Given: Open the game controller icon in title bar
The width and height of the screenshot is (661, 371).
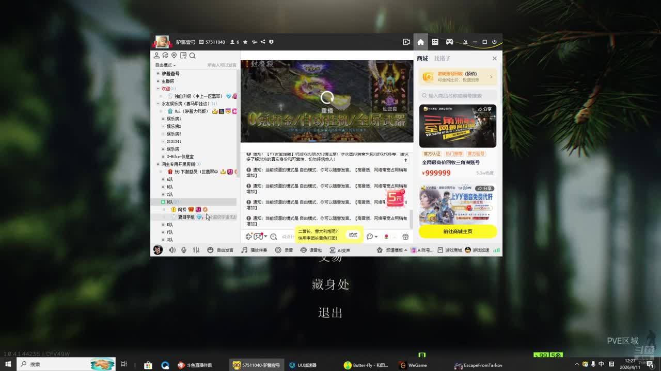Looking at the screenshot, I should (449, 42).
